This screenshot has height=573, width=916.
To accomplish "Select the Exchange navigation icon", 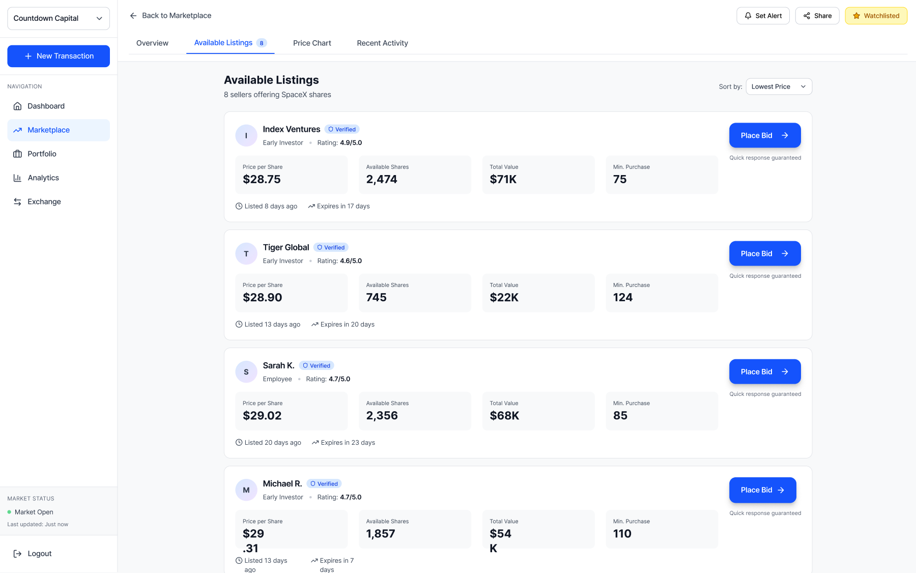I will [18, 202].
